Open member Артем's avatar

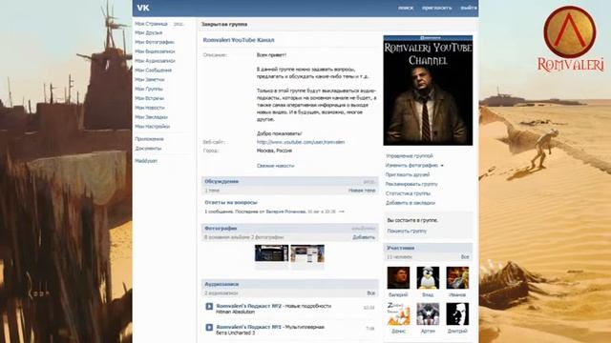[x=428, y=313]
